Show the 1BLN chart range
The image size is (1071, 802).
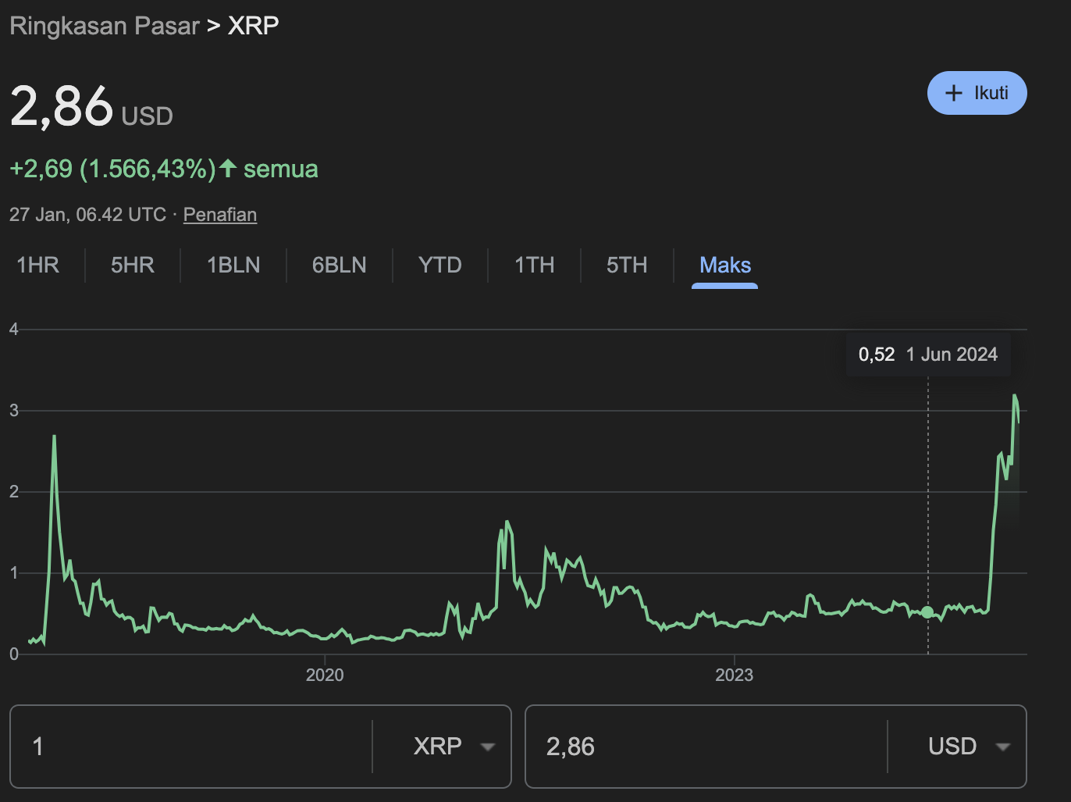click(233, 266)
